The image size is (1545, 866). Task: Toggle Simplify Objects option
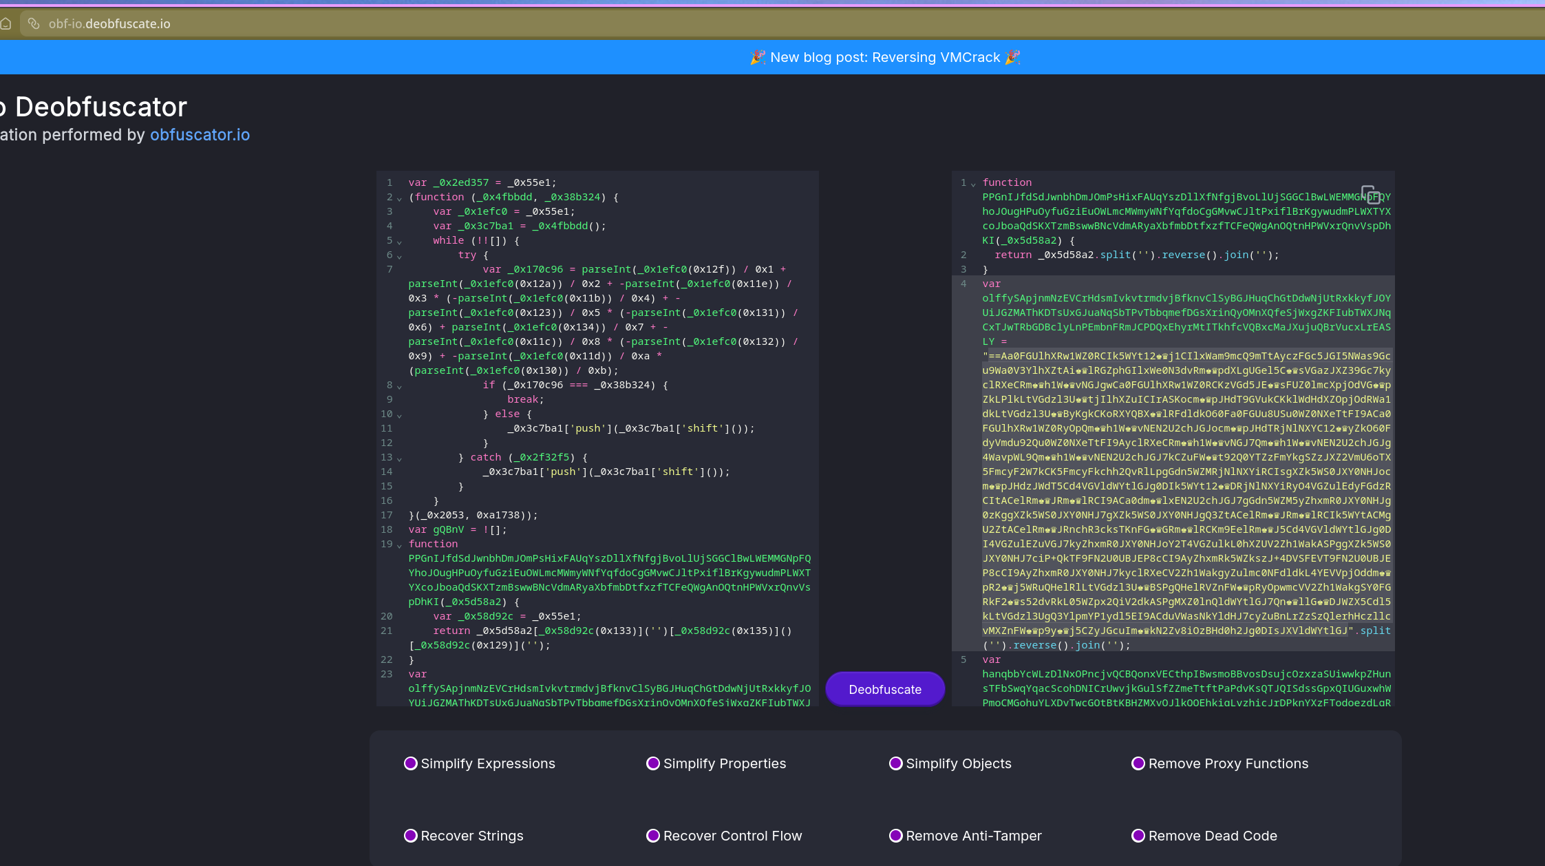[896, 763]
